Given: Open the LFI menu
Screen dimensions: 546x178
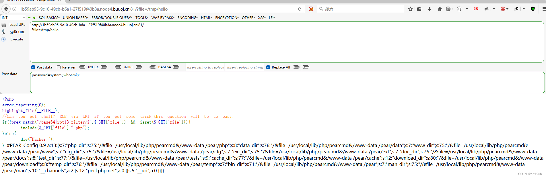Looking at the screenshot, I should pos(272,18).
